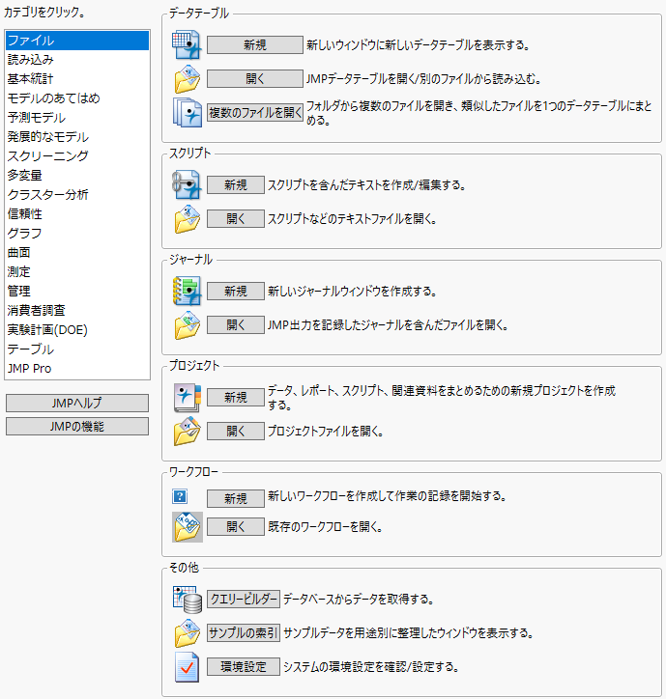Select 多変量 category
This screenshot has width=666, height=699.
(x=77, y=175)
